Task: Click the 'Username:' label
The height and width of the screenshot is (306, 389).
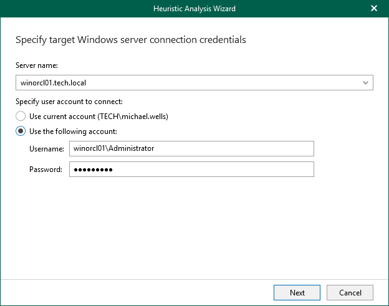Action: 47,149
